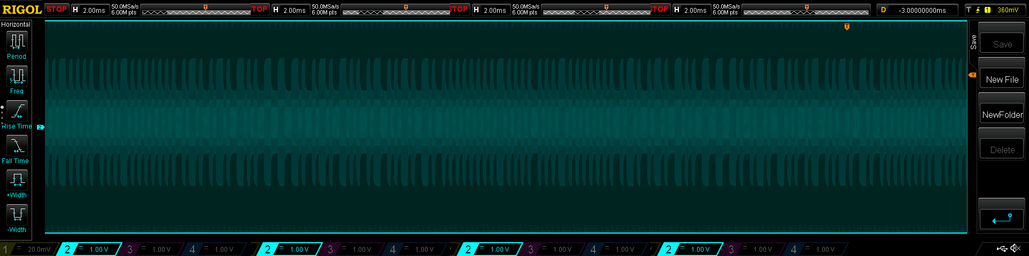Click the Delete button in save menu
This screenshot has width=1029, height=256.
(x=1002, y=150)
